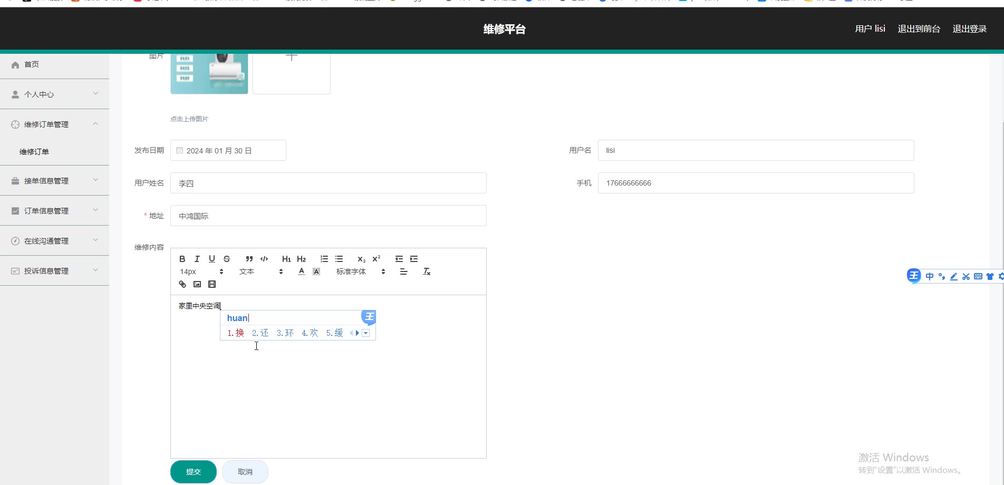Go to next page of IME candidates
The image size is (1004, 485).
(x=358, y=333)
